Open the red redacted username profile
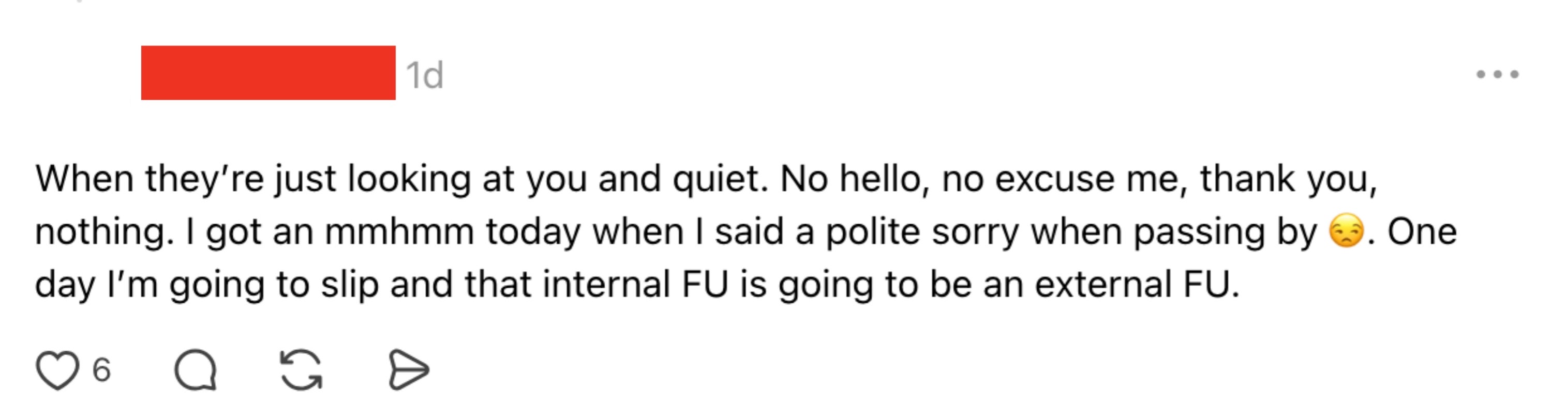Screen dimensions: 1551x420 tap(268, 73)
